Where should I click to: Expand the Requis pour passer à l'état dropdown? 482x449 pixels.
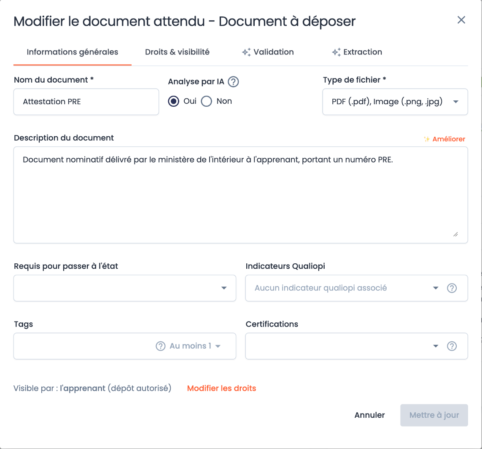(x=125, y=288)
